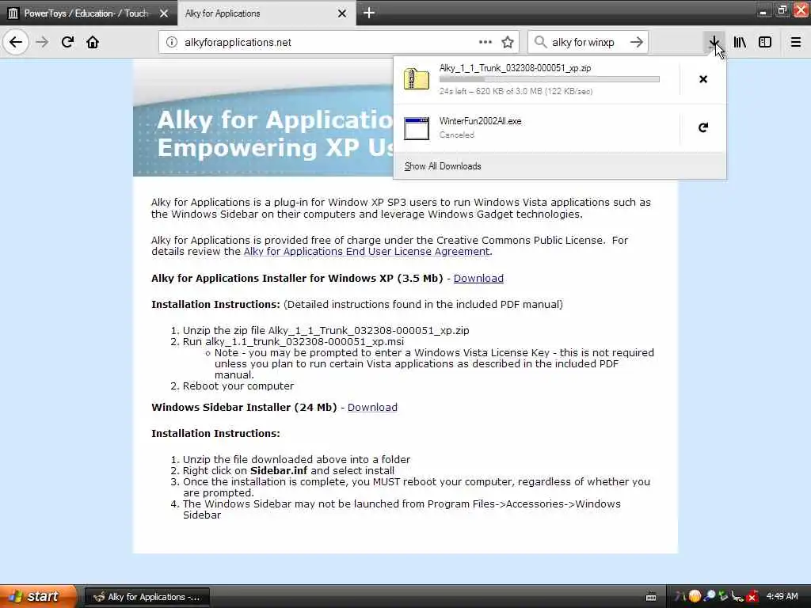The image size is (811, 608).
Task: Open the Windows Start menu
Action: coord(37,596)
